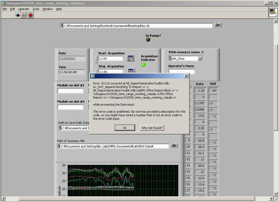Click the Module on slot #1 field

point(71,91)
